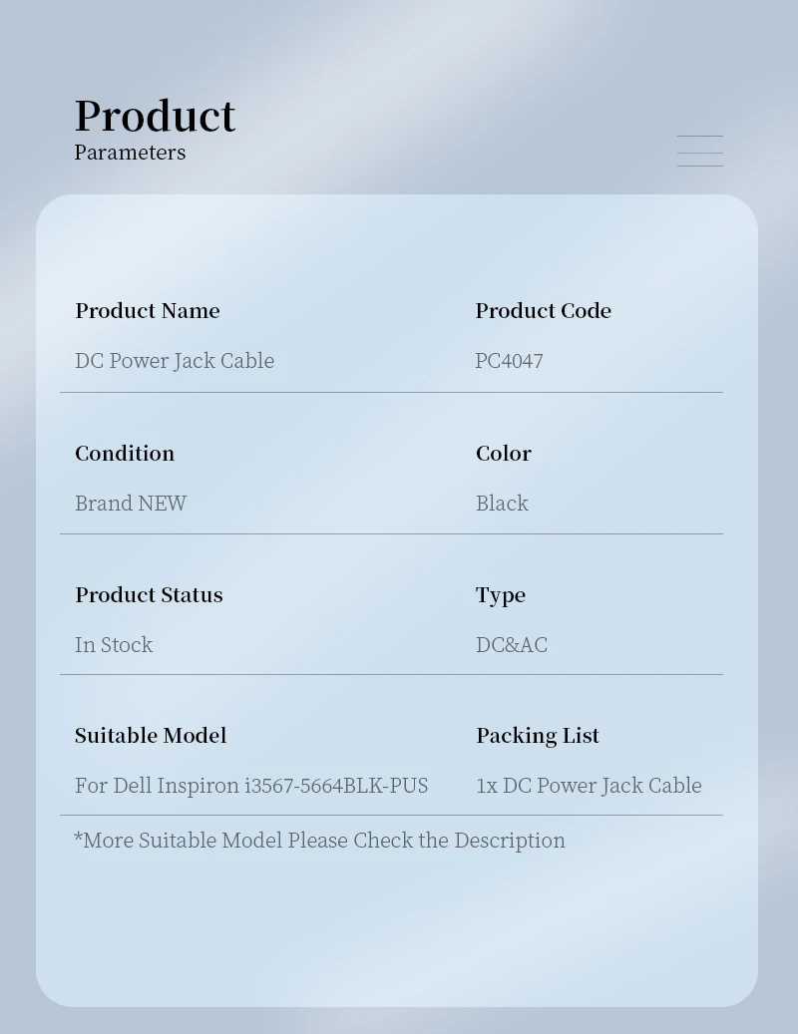This screenshot has width=798, height=1034.
Task: Click the 1x DC Power Jack Cable packing item
Action: click(x=589, y=786)
